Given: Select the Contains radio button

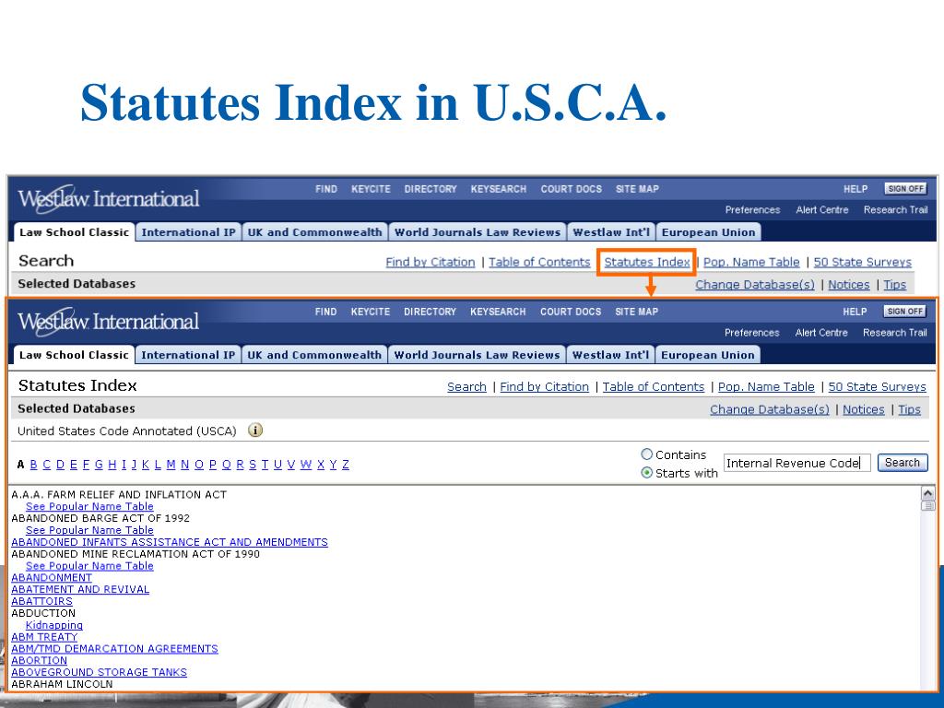Looking at the screenshot, I should click(x=646, y=454).
